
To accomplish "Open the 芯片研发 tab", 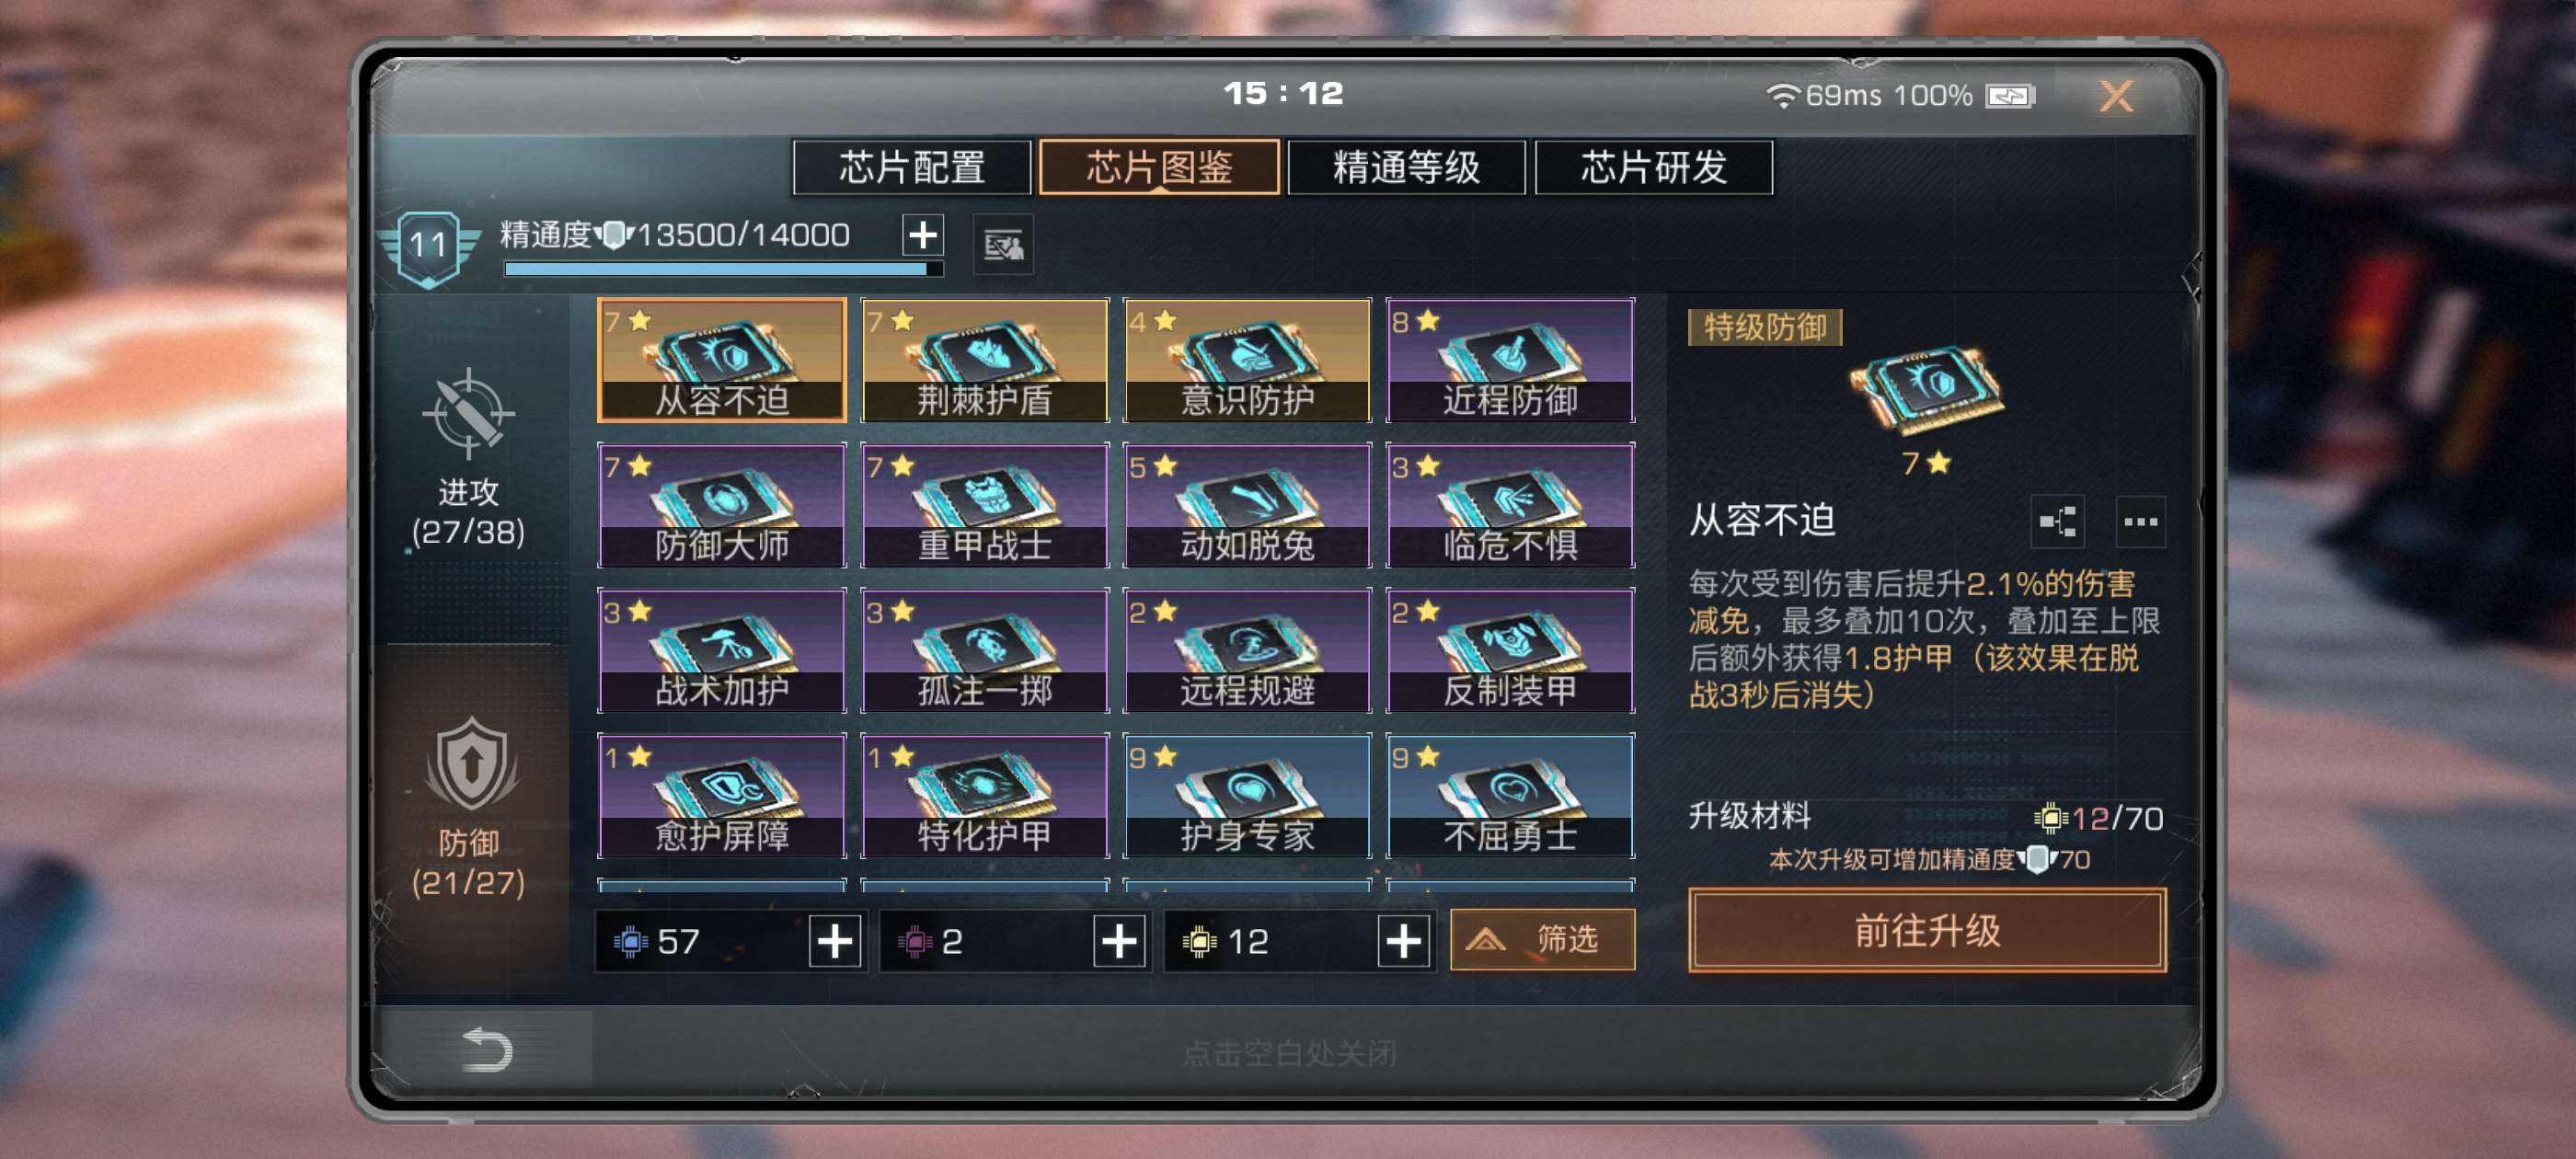I will 1653,167.
